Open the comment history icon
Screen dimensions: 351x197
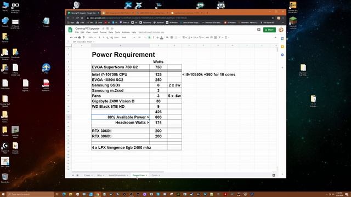pyautogui.click(x=259, y=30)
